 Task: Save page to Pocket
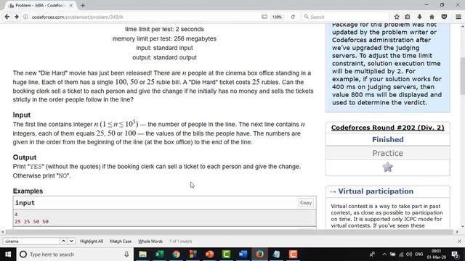444,17
